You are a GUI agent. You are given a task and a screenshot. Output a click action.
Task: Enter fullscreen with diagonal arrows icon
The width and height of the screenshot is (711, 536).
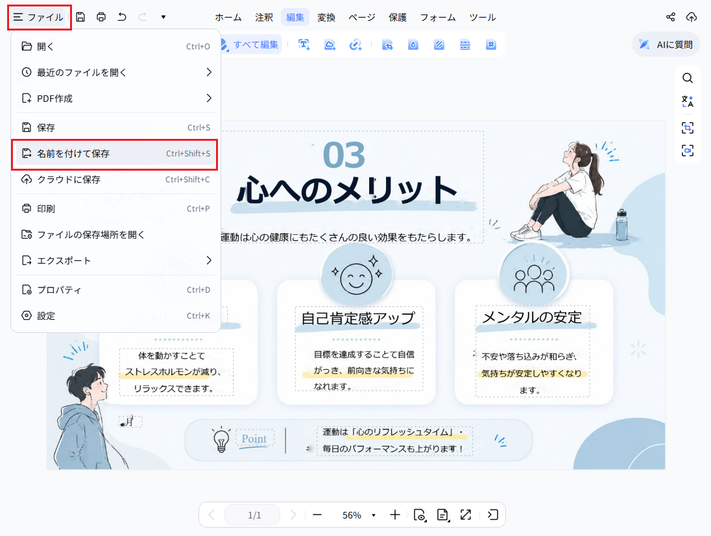point(466,515)
